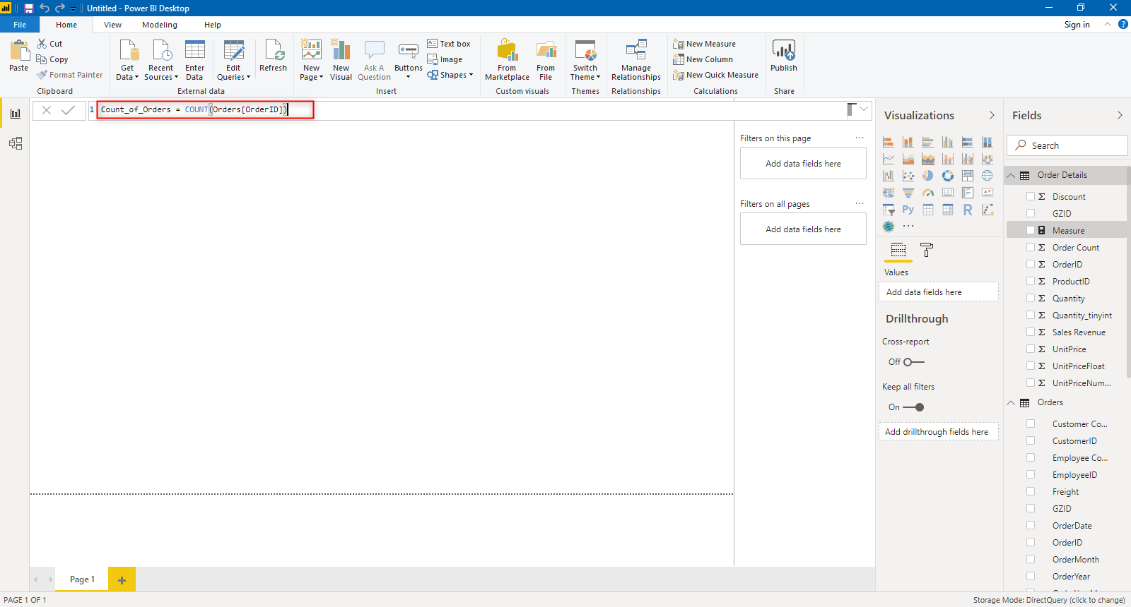The image size is (1131, 607).
Task: Import a custom visual via ellipsis
Action: (908, 227)
